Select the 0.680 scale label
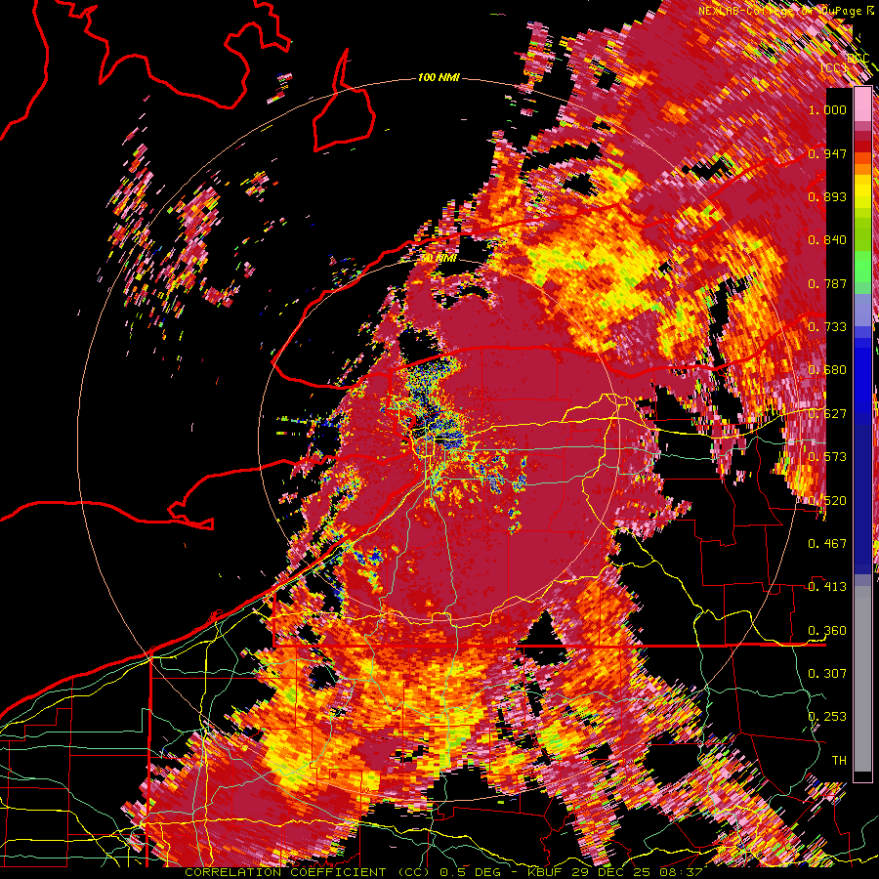This screenshot has width=879, height=879. (827, 370)
